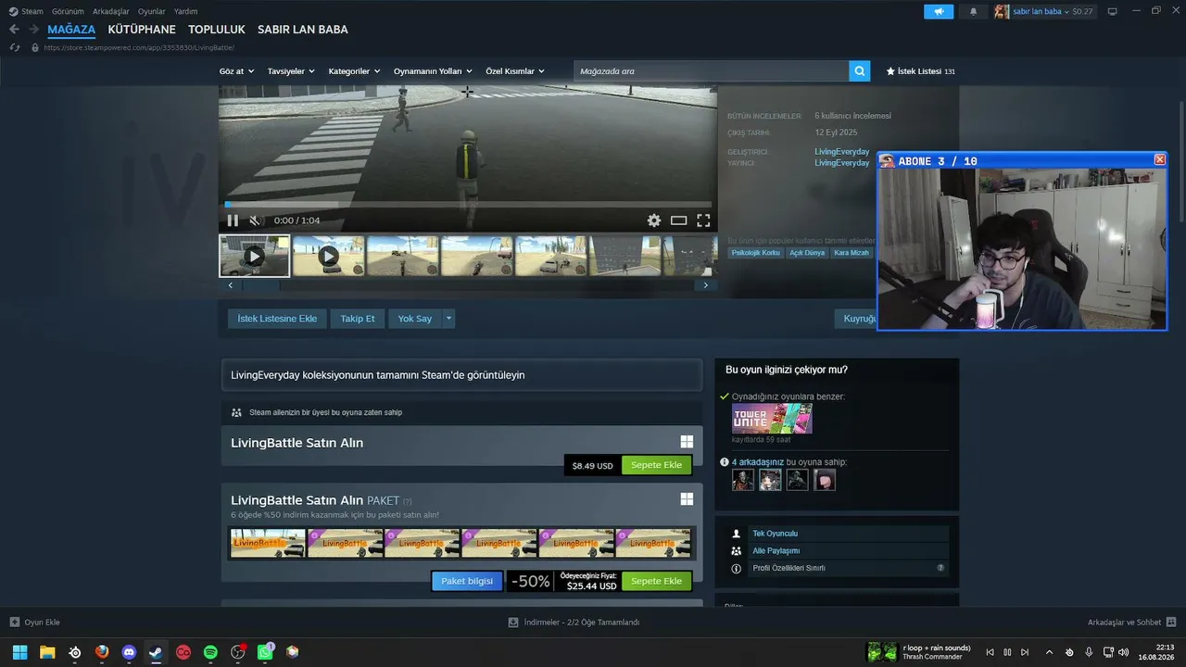The image size is (1186, 667).
Task: Click İstek Listesine Ekle button
Action: [277, 319]
